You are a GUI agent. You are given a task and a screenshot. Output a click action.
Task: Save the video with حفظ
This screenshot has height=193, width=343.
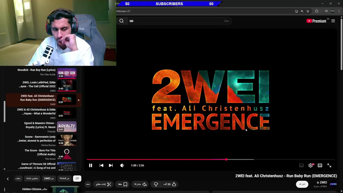pos(123,184)
